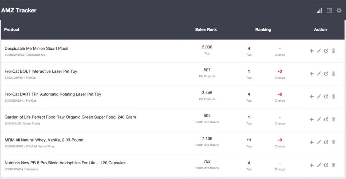Viewport: 346px width, 179px height.
Task: Edit Nutrition Now PB 8 with pencil icon
Action: [x=319, y=165]
